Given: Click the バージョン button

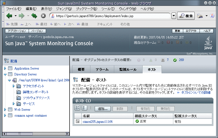Looking at the screenshot, I should click(37, 31).
